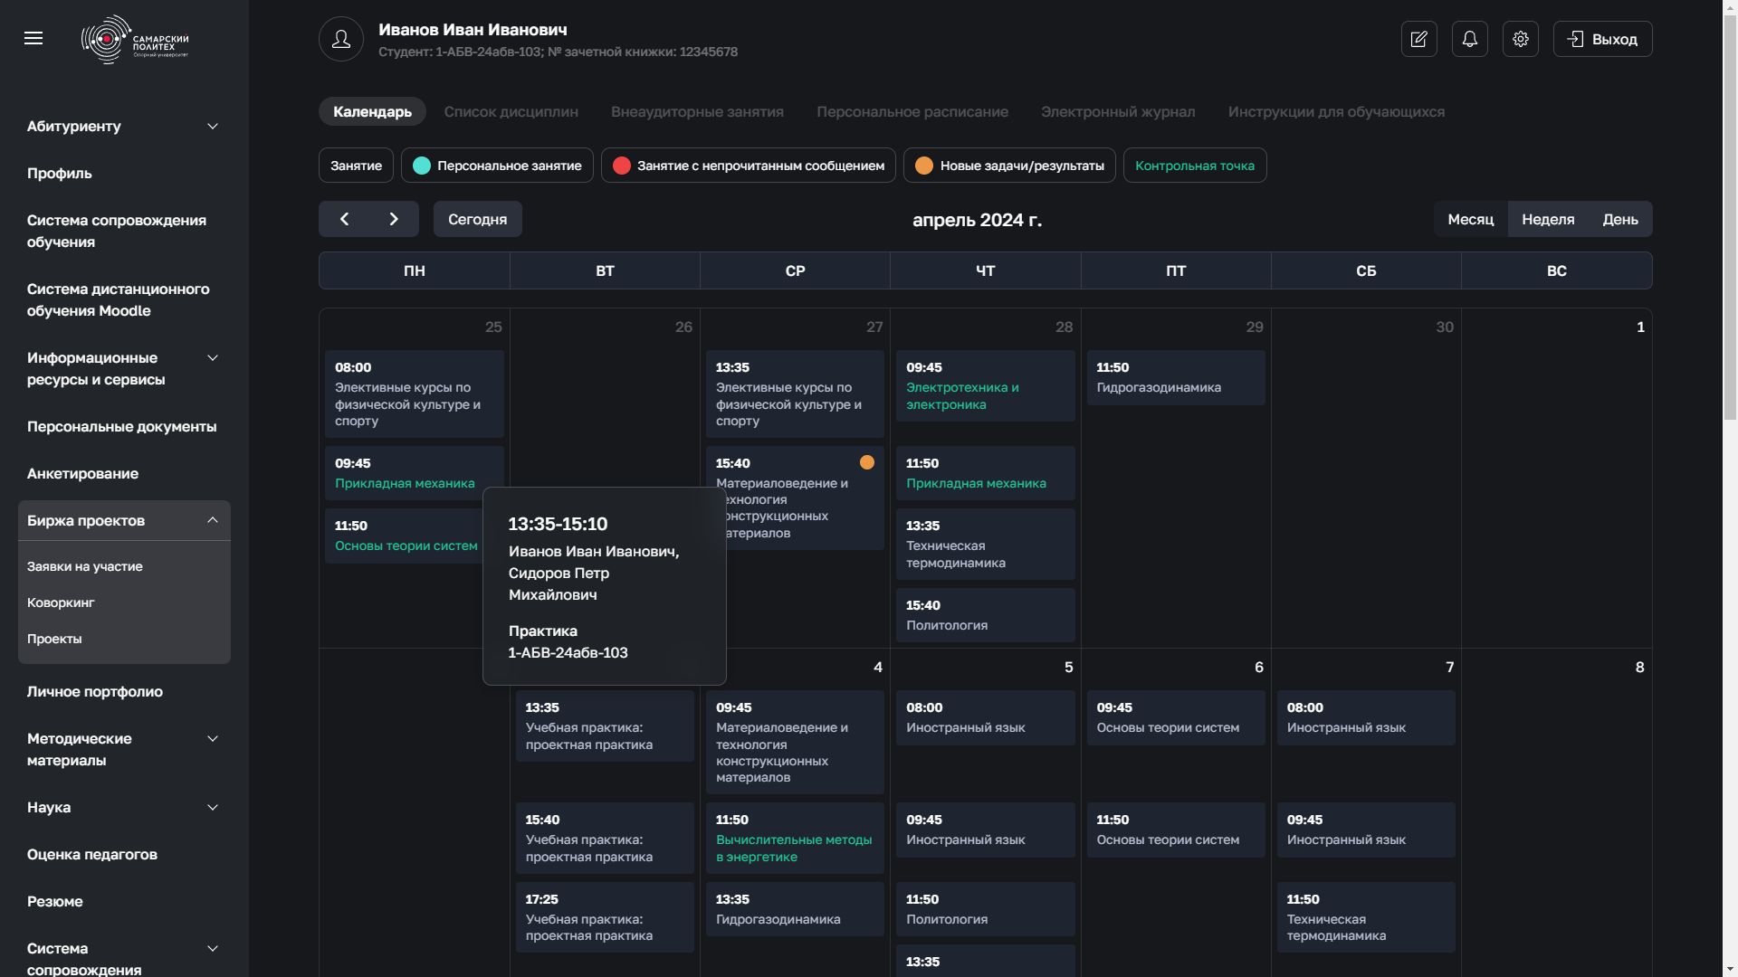Screen dimensions: 1738x977
Task: Open Система сопровождения обучения link
Action: [117, 232]
